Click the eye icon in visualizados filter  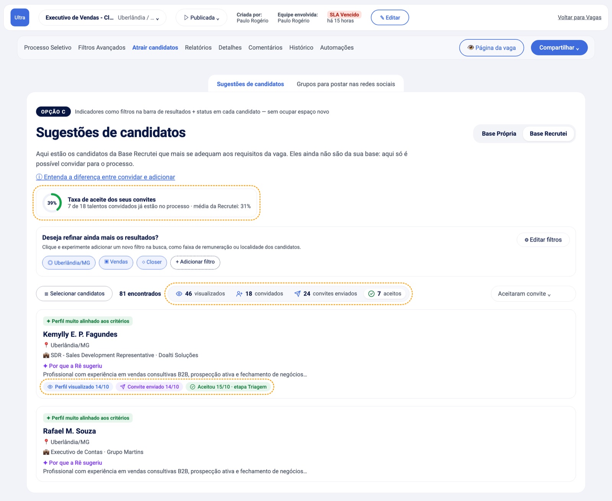[179, 294]
